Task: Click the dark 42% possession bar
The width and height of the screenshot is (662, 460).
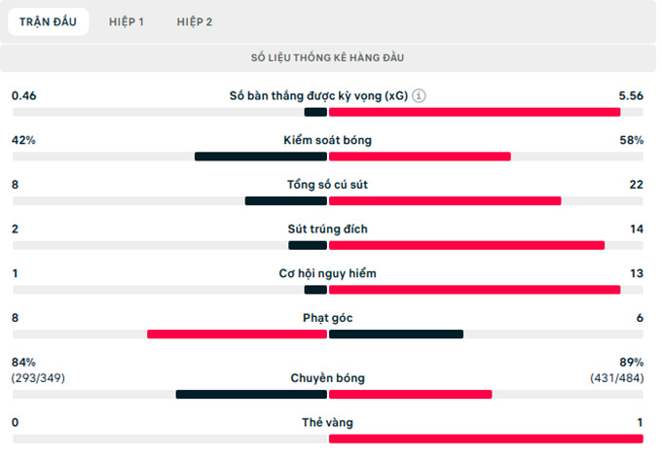Action: click(260, 157)
